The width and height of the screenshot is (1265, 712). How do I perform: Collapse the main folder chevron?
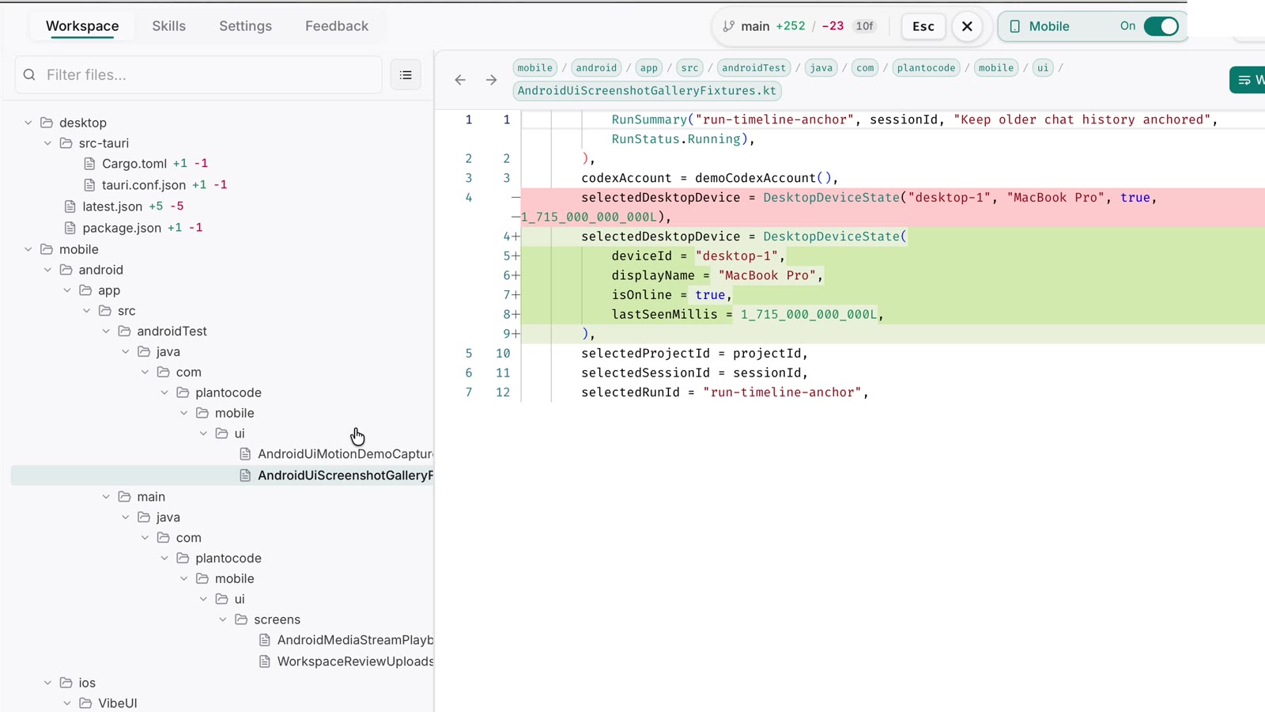tap(106, 497)
